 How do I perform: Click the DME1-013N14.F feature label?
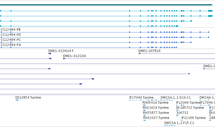point(61,51)
